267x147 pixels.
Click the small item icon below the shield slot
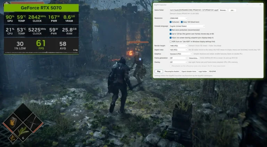click(x=13, y=138)
